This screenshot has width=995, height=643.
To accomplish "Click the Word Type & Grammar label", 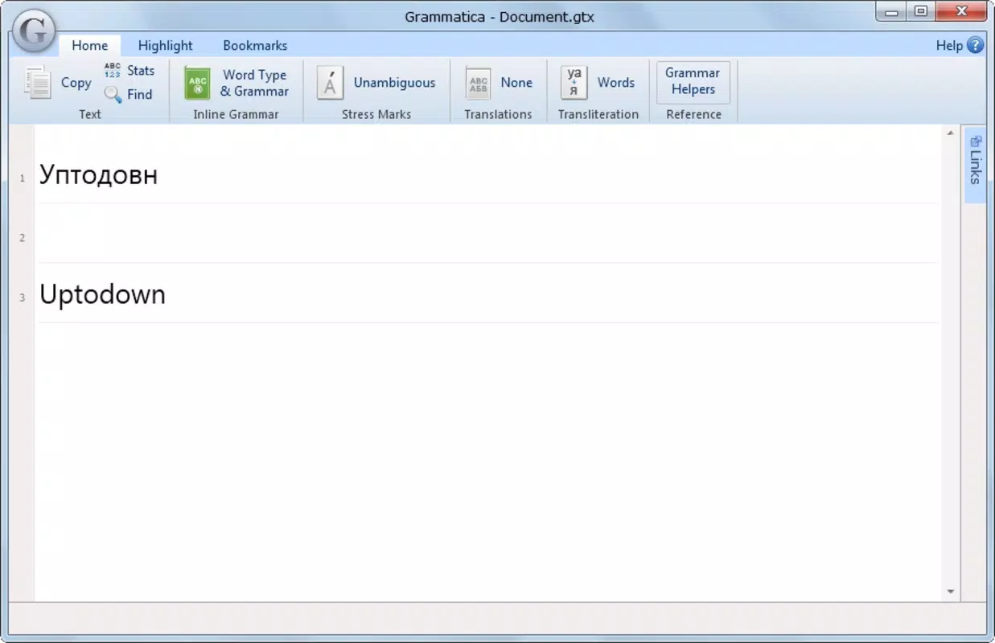I will point(254,83).
